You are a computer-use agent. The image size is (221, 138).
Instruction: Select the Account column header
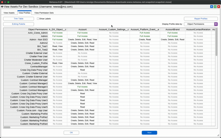(x=83, y=29)
